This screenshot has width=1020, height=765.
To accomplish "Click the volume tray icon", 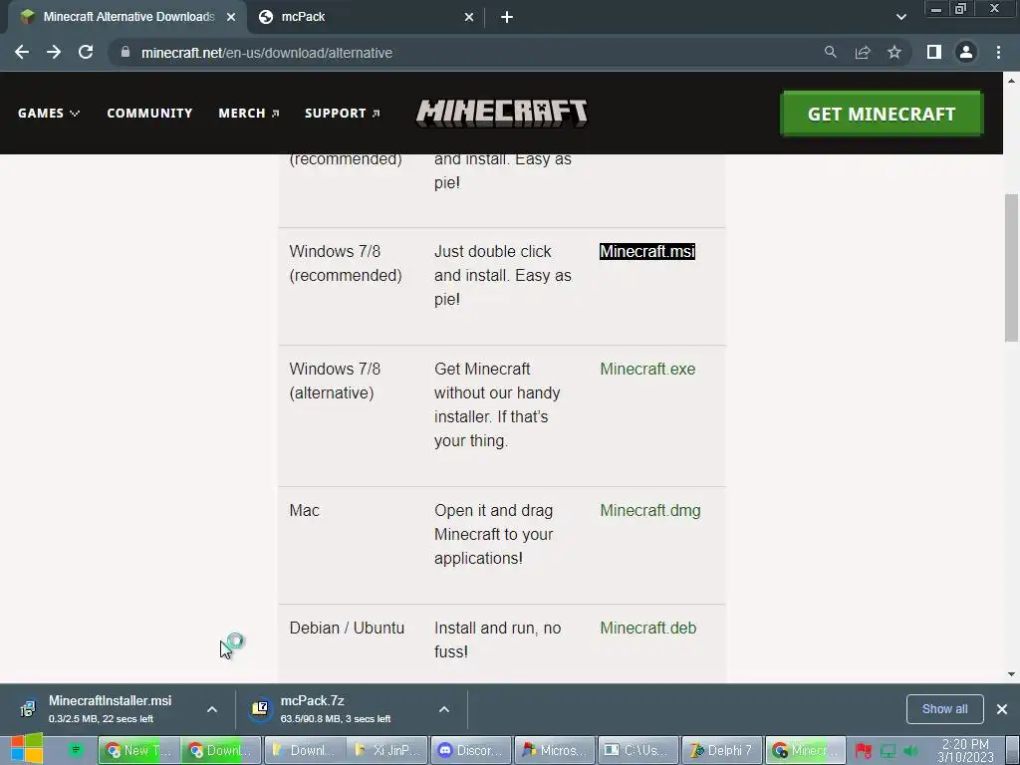I will coord(911,751).
